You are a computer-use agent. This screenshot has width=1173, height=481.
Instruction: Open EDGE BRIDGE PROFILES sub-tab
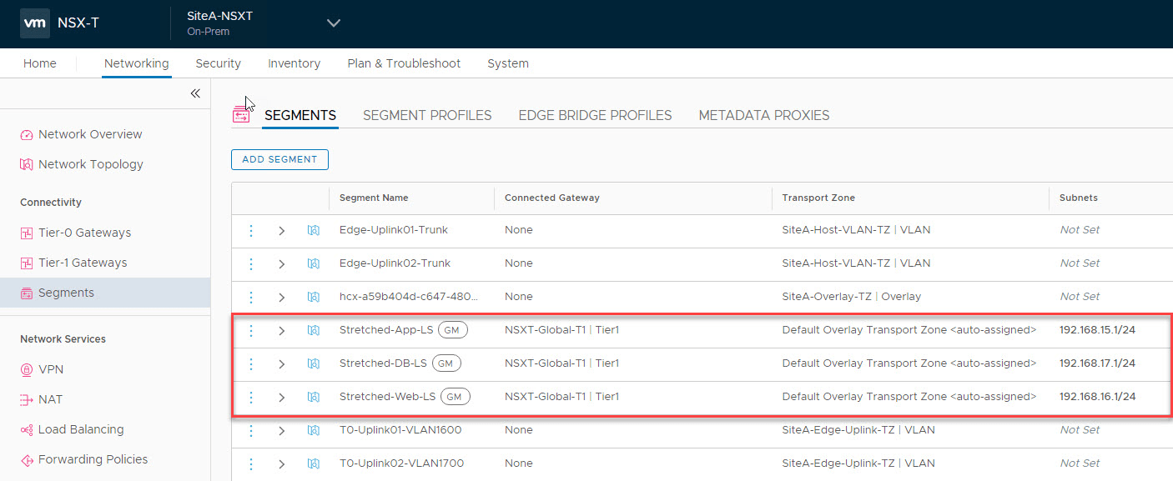(x=595, y=116)
